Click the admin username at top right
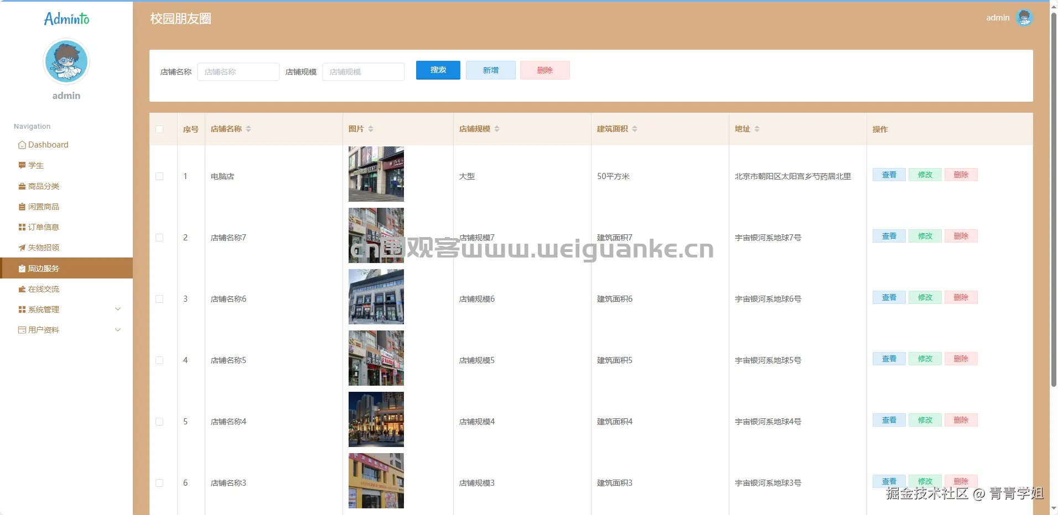The height and width of the screenshot is (515, 1058). (998, 18)
